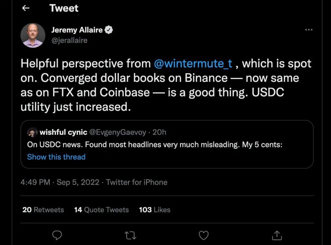Image resolution: width=331 pixels, height=245 pixels.
Task: Click the retweet icon below the tweet
Action: [130, 235]
